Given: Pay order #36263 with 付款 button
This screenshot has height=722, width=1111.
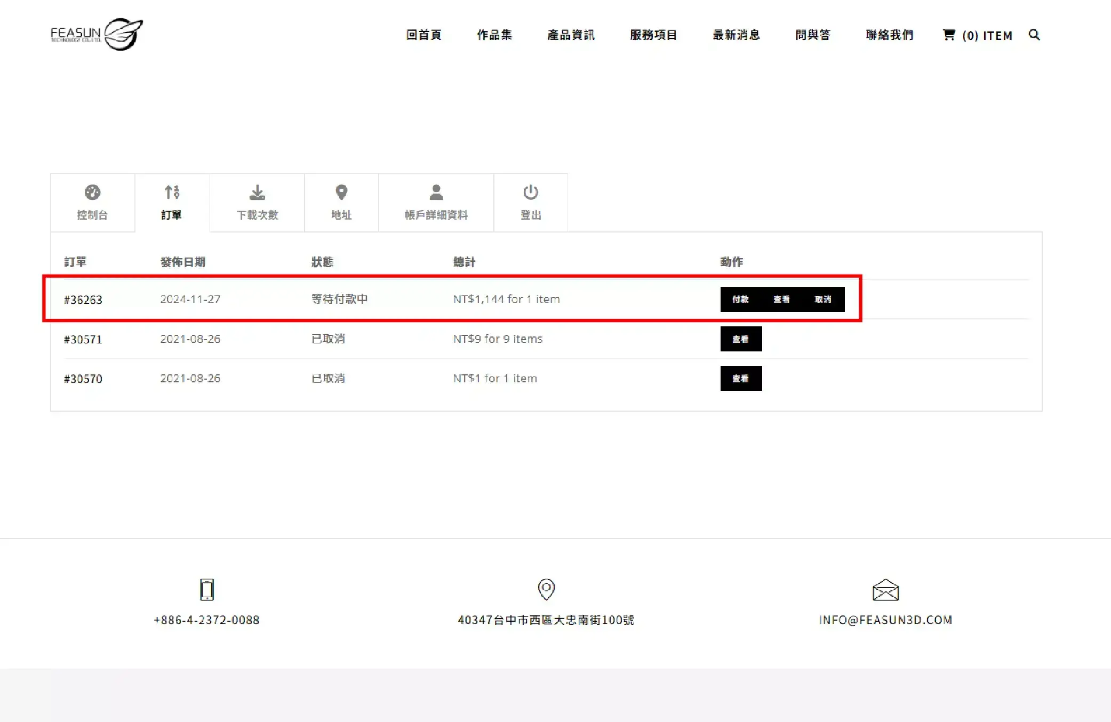Looking at the screenshot, I should [740, 299].
